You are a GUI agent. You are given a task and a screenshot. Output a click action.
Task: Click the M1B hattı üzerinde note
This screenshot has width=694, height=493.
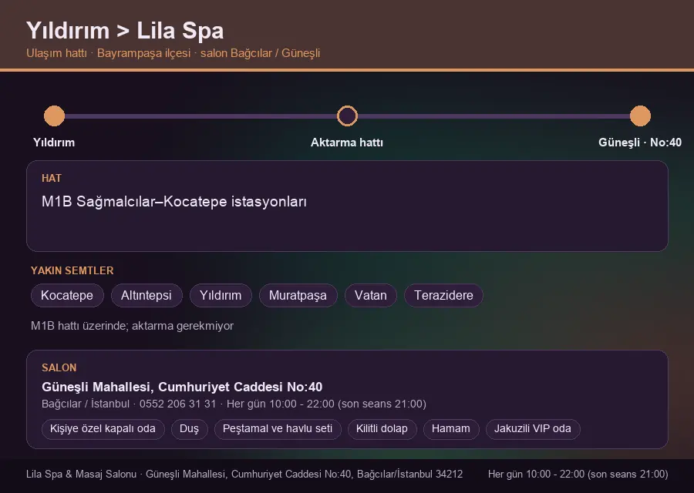[132, 326]
